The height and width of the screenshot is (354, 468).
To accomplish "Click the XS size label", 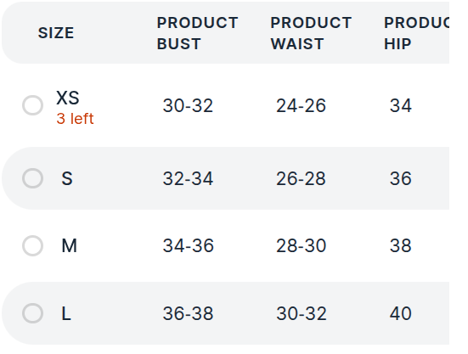I will (x=68, y=98).
